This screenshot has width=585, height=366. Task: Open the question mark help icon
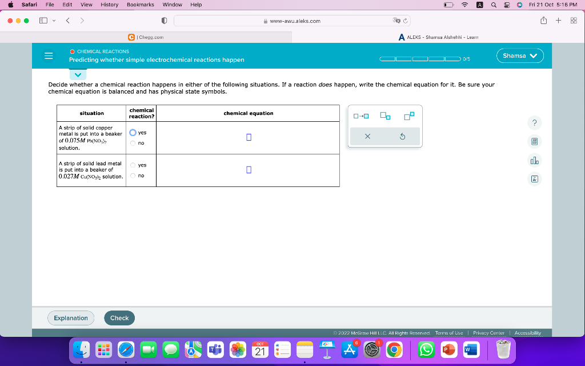534,123
